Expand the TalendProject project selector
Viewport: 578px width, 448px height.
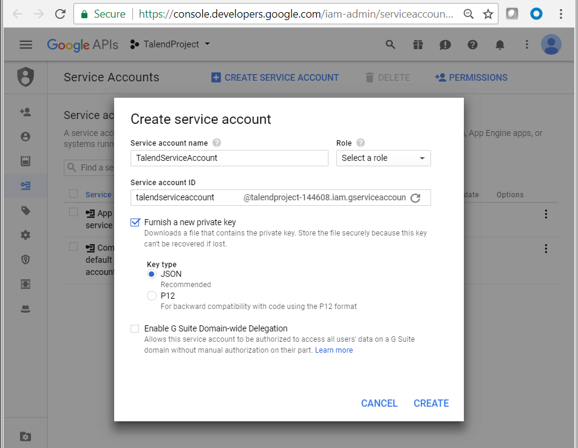tap(171, 44)
